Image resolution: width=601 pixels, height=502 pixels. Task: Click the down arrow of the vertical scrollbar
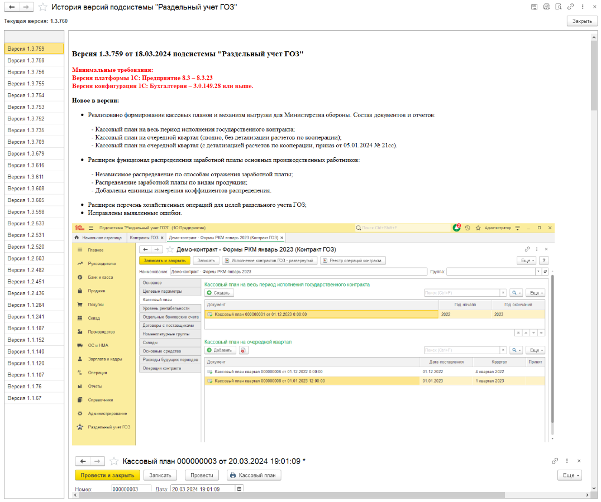pyautogui.click(x=594, y=488)
